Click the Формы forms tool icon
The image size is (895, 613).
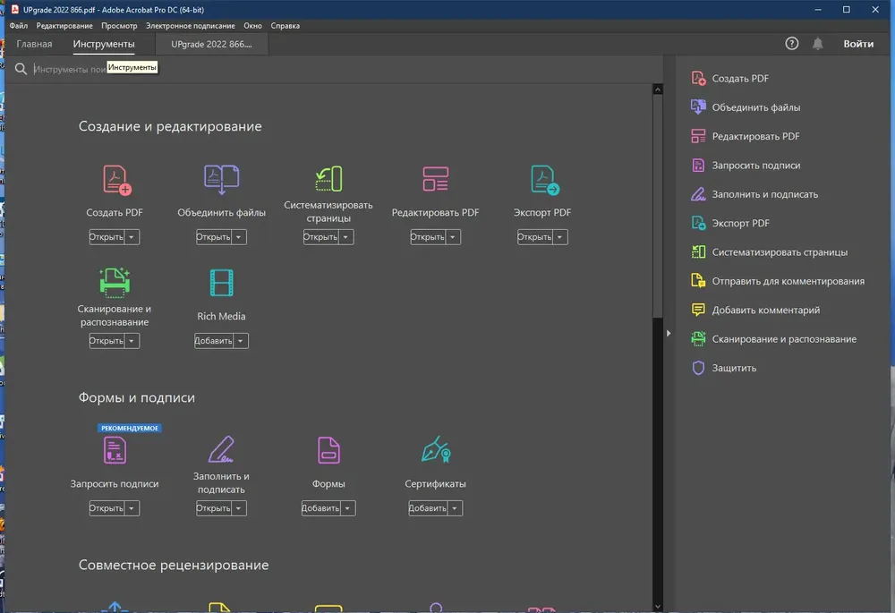click(x=328, y=450)
